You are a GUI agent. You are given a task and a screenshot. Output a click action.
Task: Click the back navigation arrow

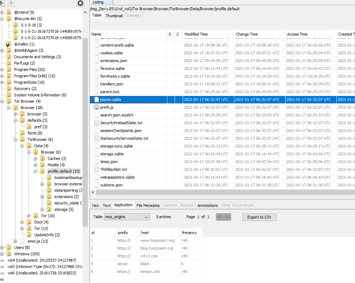pyautogui.click(x=3, y=3)
